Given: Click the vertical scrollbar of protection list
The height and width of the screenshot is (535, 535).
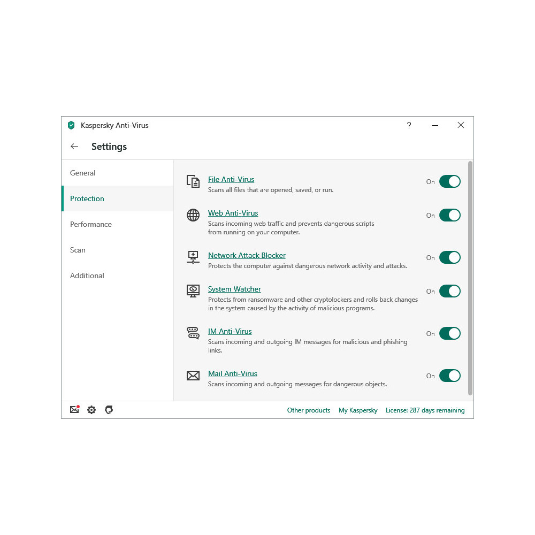Looking at the screenshot, I should [x=470, y=278].
